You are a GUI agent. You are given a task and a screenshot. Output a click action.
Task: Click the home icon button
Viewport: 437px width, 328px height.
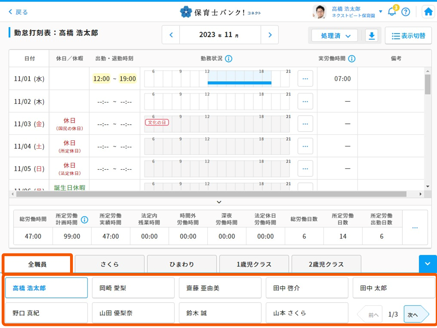428,12
